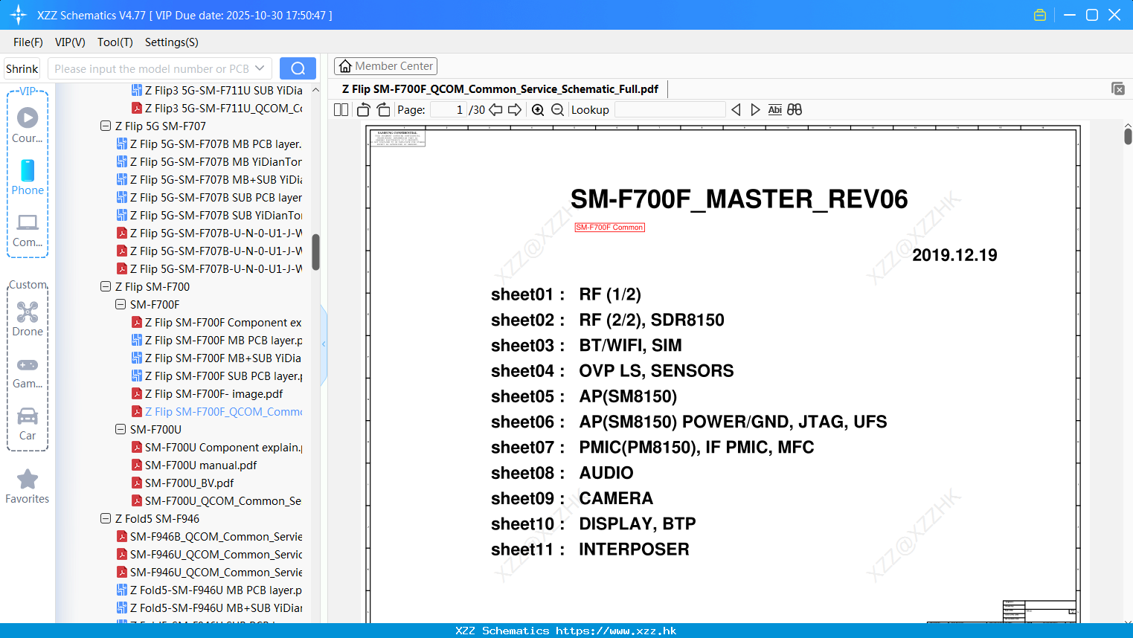
Task: Click the blue search button
Action: (x=298, y=68)
